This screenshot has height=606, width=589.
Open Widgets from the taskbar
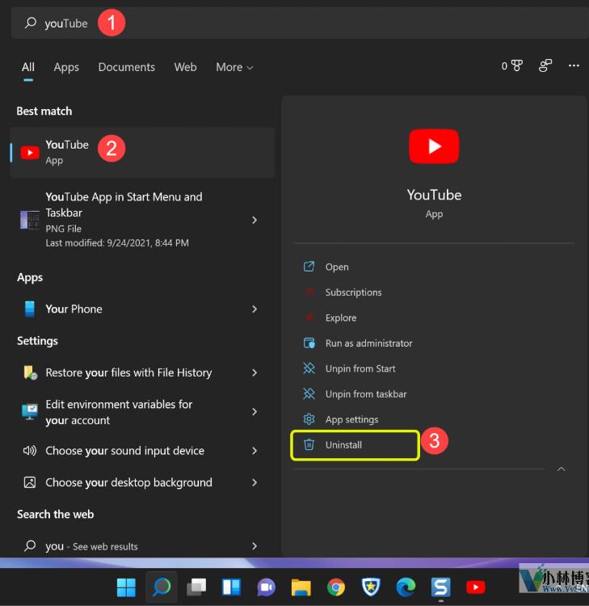[231, 587]
